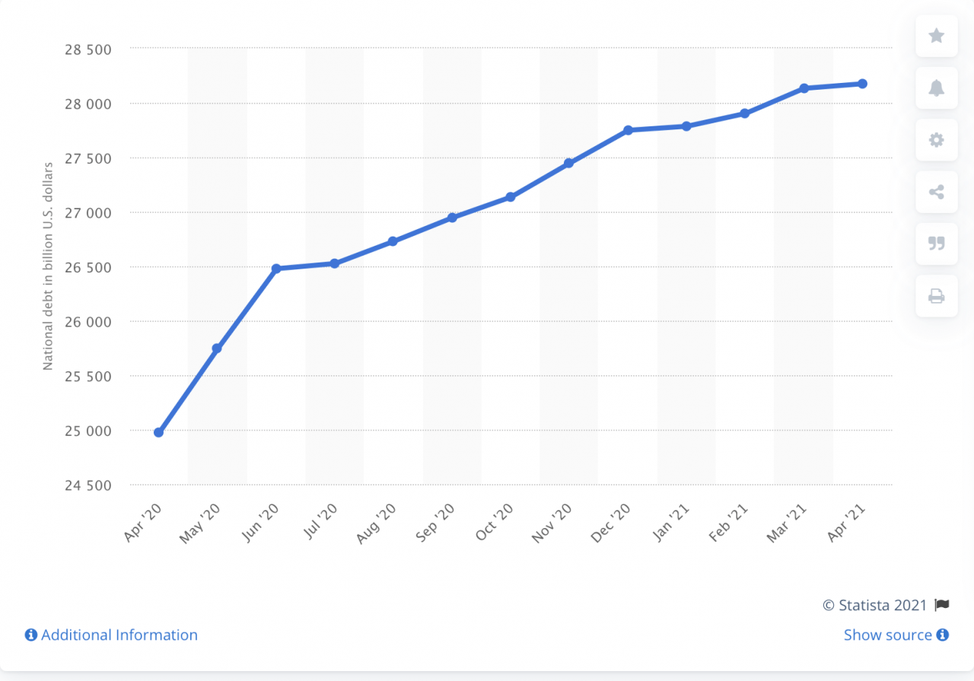Open chart settings gear icon

point(937,140)
